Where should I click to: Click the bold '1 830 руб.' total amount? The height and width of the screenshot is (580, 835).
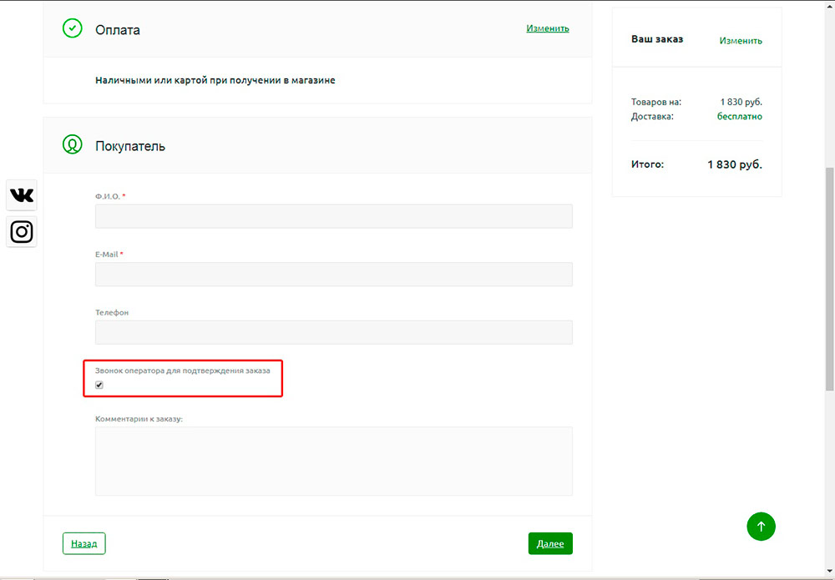tap(735, 164)
